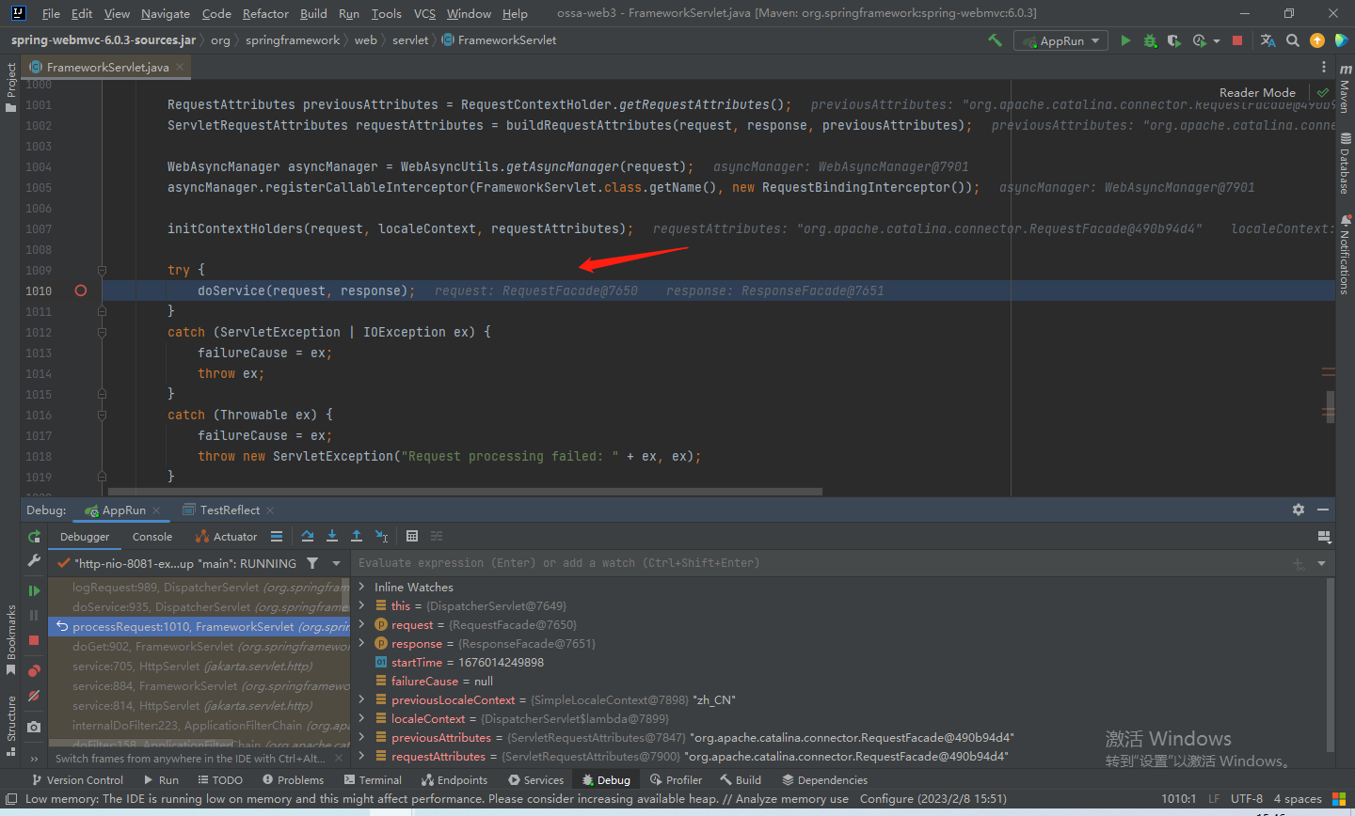Click the Profiler run icon in the toolbar
Image resolution: width=1355 pixels, height=816 pixels.
pos(1199,40)
